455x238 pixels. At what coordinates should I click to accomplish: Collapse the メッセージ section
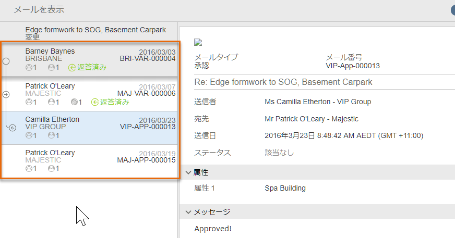[x=188, y=212]
